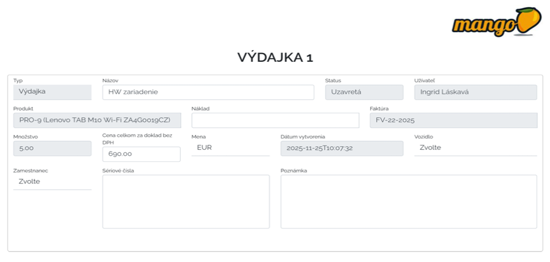Click inside the Sériové čísla text area

pos(185,201)
